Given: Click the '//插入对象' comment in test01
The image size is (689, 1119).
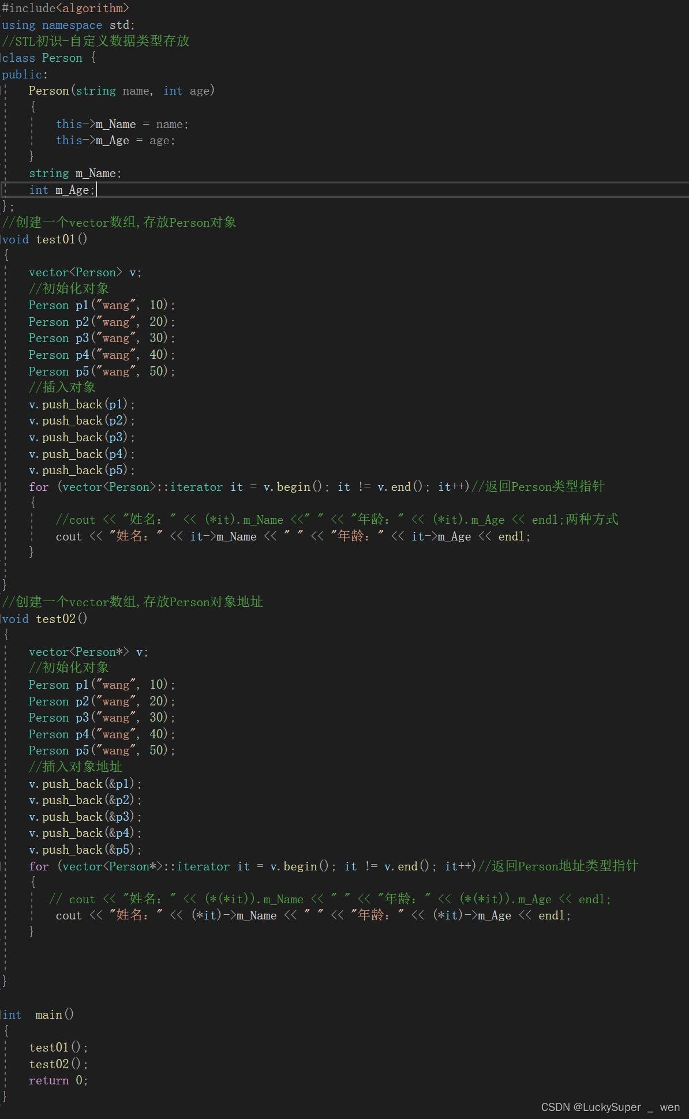Looking at the screenshot, I should click(x=62, y=387).
